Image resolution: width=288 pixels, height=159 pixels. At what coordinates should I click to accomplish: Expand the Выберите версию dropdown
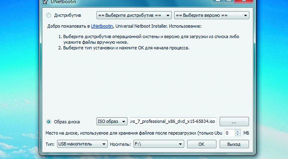(212, 15)
